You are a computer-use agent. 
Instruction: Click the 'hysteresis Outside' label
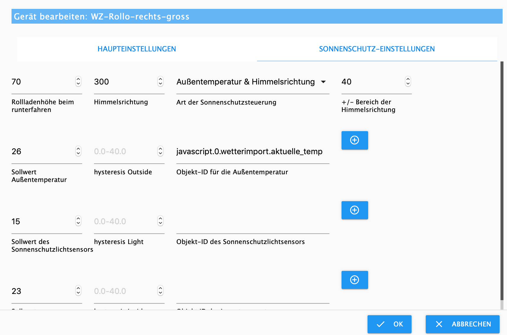coord(123,172)
